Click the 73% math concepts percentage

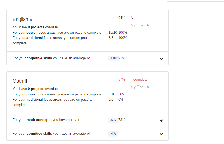(122, 120)
